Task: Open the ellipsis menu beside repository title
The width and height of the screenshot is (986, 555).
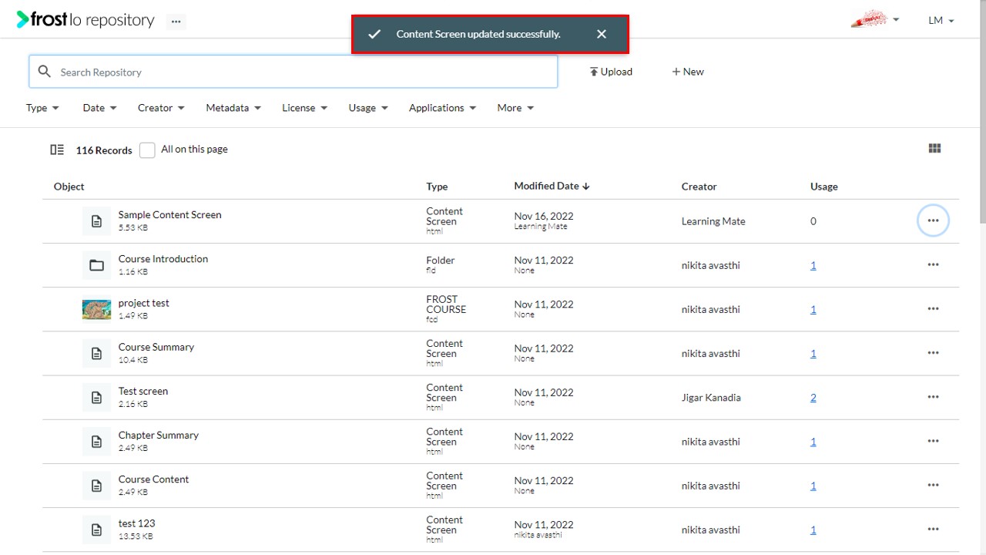Action: point(176,22)
